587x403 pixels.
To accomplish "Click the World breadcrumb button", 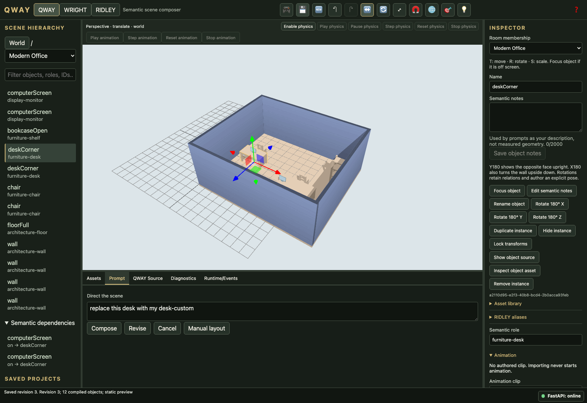I will pos(17,43).
